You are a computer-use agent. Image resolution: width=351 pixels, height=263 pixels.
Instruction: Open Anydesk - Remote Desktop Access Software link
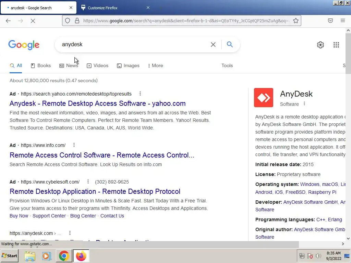pos(98,103)
